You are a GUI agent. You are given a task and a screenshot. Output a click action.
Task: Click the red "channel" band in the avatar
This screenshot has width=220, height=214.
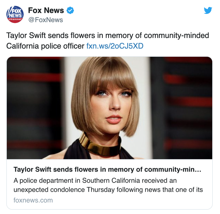pyautogui.click(x=15, y=19)
